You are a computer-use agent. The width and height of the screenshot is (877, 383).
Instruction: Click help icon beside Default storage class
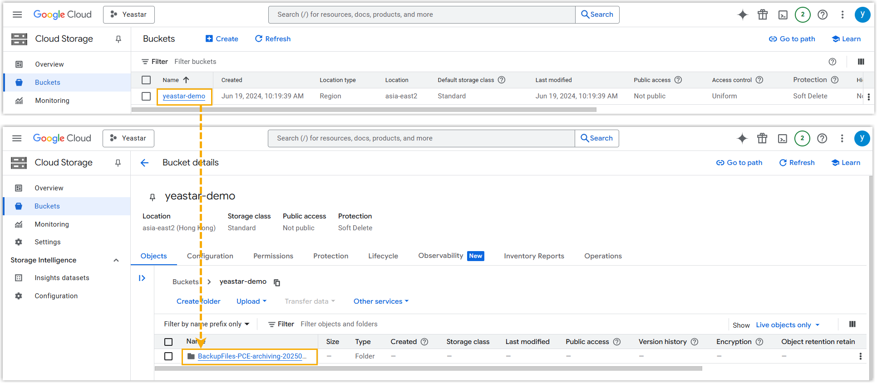coord(502,80)
